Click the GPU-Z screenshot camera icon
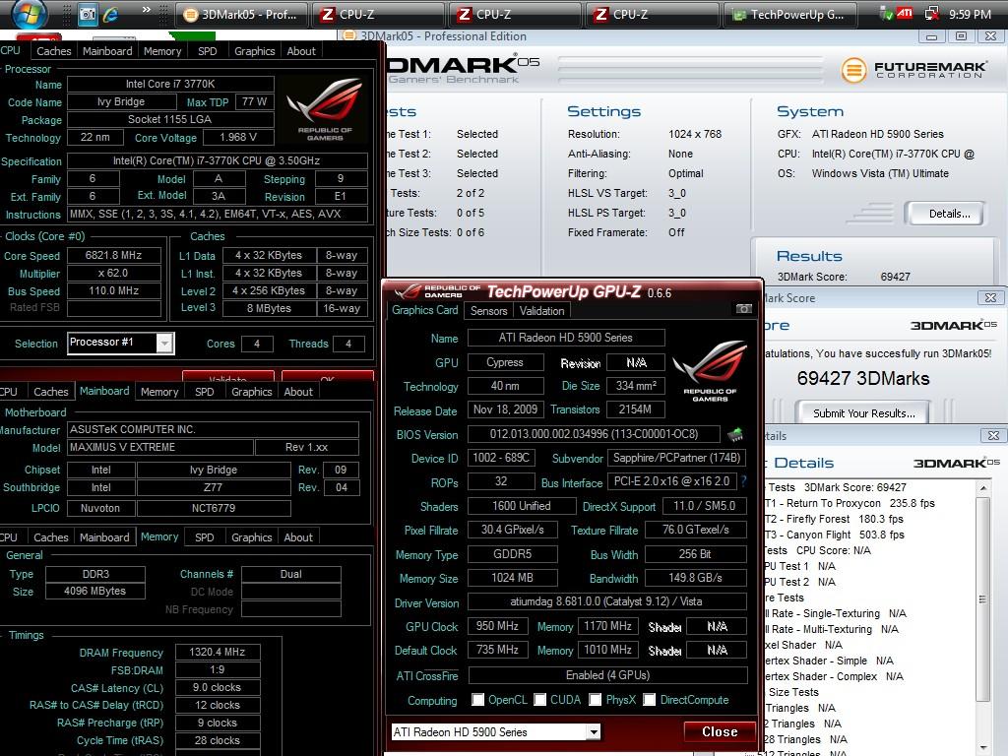Screen dimensions: 1008x756 click(744, 309)
